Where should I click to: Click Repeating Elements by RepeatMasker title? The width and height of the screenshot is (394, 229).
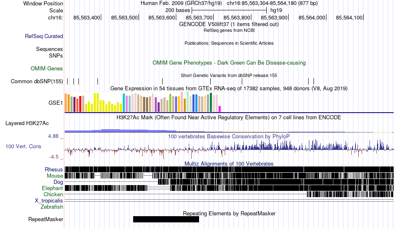point(229,213)
